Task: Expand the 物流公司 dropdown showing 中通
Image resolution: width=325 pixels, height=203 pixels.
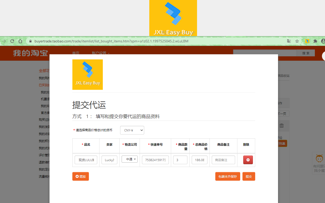Action: click(129, 159)
